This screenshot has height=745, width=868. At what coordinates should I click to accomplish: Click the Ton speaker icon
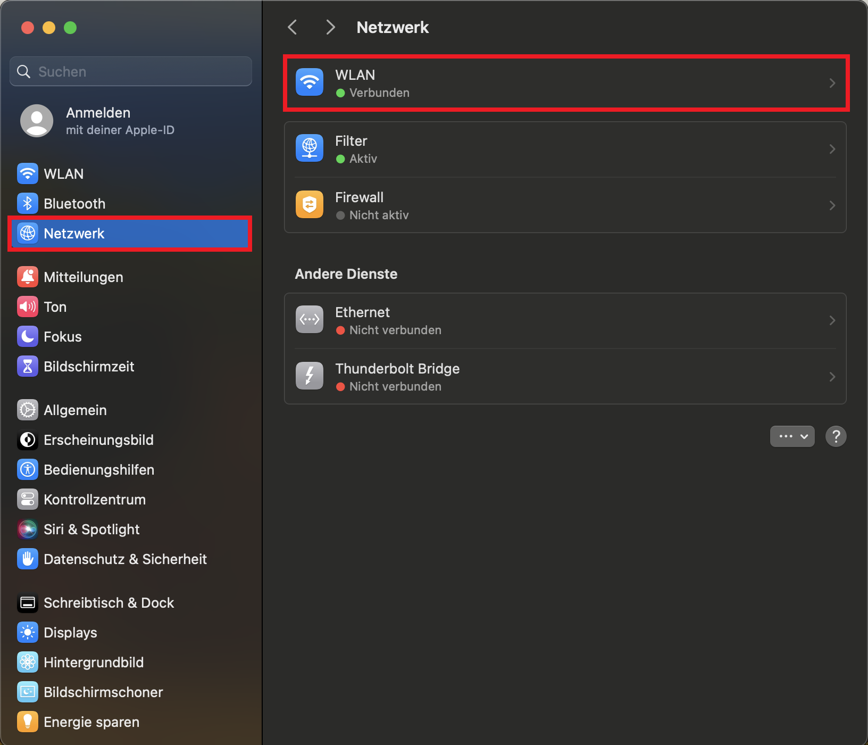point(28,307)
